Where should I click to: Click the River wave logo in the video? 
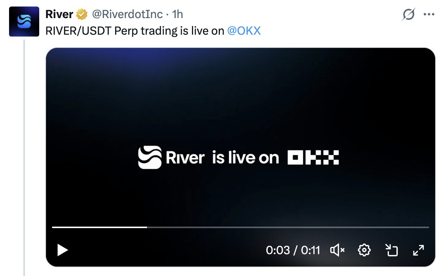150,158
